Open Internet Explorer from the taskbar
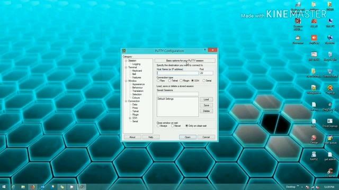The height and width of the screenshot is (190, 339). (x=13, y=187)
